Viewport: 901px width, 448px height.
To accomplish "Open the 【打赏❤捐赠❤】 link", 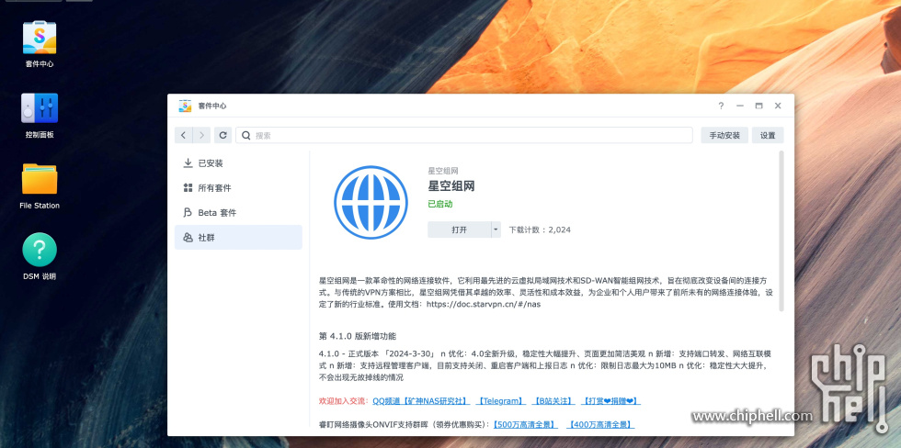I will point(610,401).
